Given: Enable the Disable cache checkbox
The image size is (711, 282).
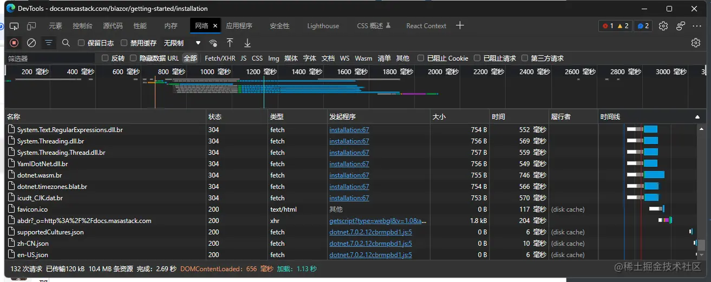Looking at the screenshot, I should [x=124, y=43].
